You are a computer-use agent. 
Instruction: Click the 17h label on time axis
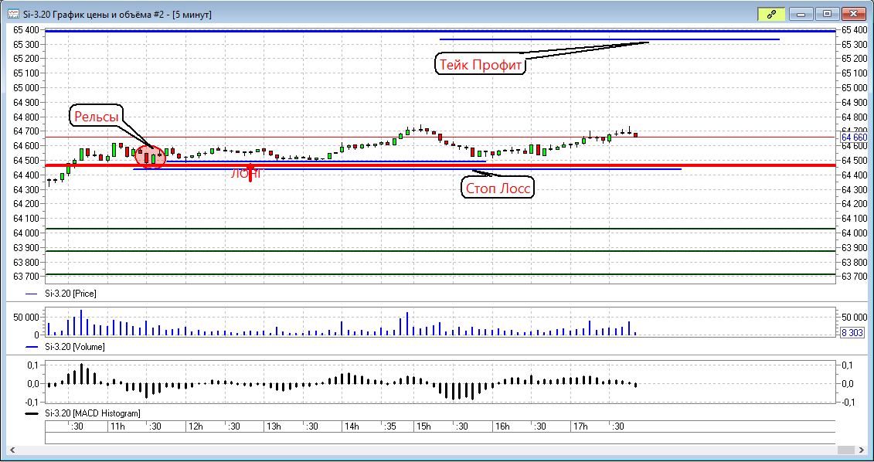(x=580, y=426)
